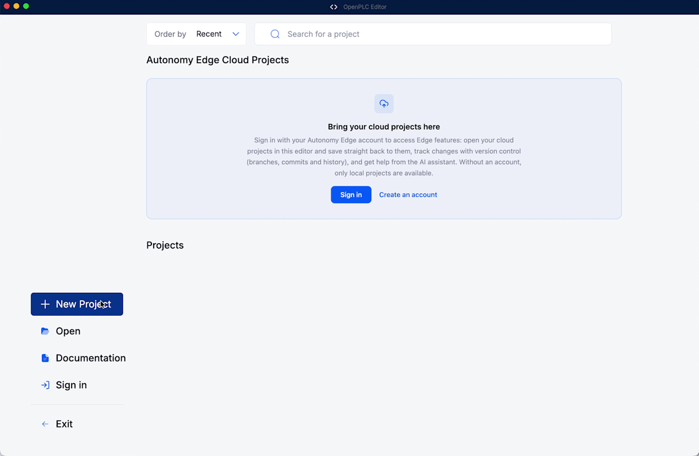Follow the Create an account link
699x456 pixels.
coord(408,195)
